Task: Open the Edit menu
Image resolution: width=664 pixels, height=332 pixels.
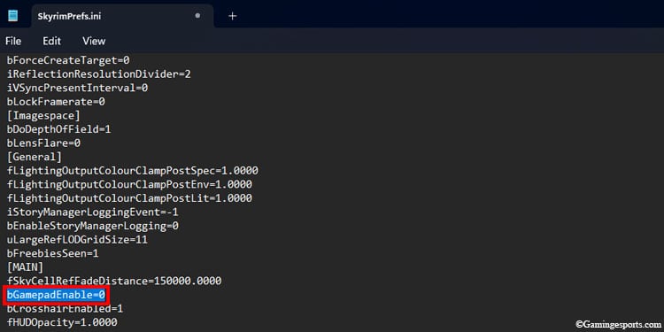Action: click(51, 41)
